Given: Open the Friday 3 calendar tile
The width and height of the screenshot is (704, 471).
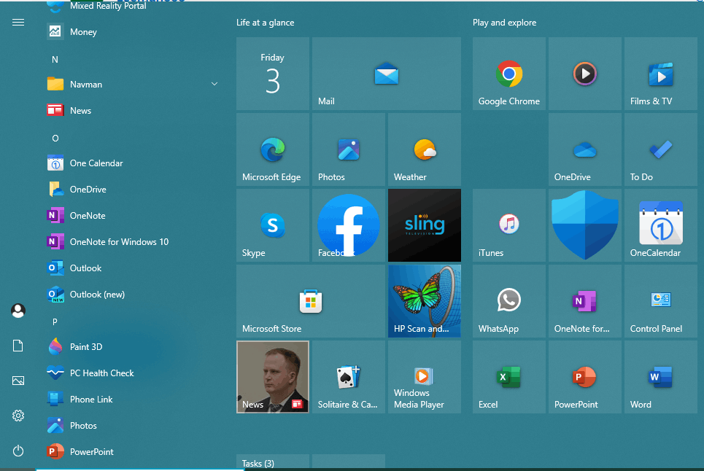Looking at the screenshot, I should [x=273, y=74].
